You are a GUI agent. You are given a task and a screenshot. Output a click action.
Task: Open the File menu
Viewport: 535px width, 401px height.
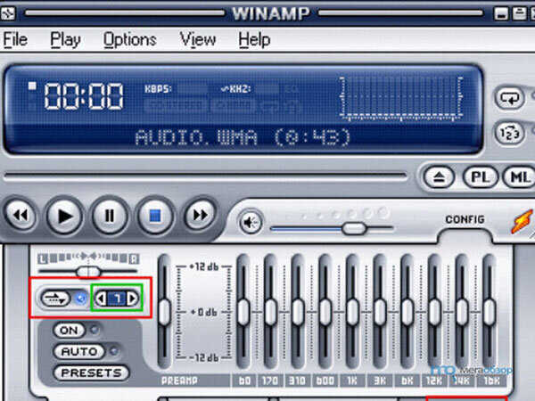[15, 39]
